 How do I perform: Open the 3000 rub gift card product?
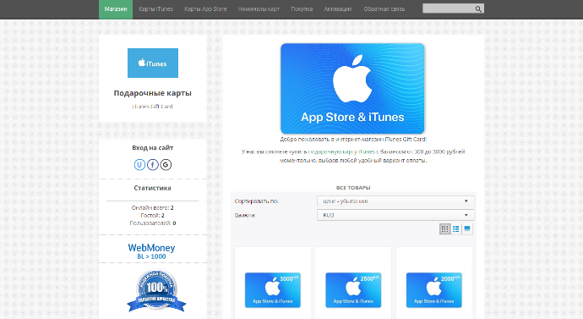coord(273,290)
